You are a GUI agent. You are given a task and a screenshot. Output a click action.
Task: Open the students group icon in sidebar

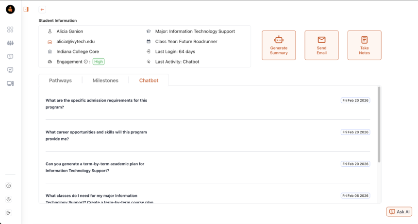click(10, 43)
